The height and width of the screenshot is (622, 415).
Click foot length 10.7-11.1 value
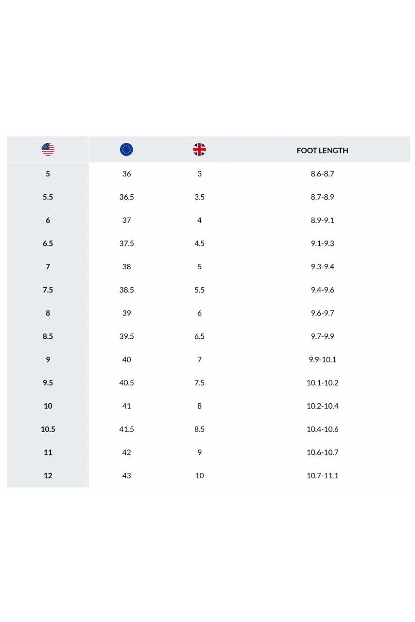click(x=322, y=476)
